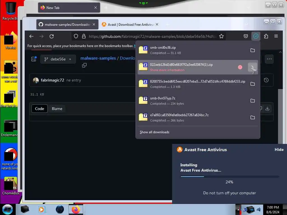
Task: Open Firefox desktop shortcut
Action: [11, 41]
